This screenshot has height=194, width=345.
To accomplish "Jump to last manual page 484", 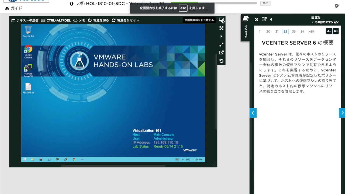I will click(x=312, y=32).
